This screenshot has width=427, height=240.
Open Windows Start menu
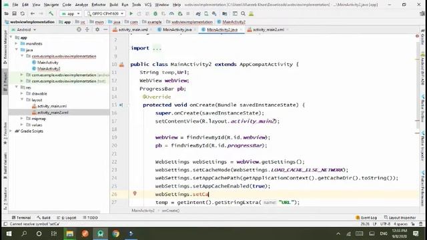[x=9, y=233]
